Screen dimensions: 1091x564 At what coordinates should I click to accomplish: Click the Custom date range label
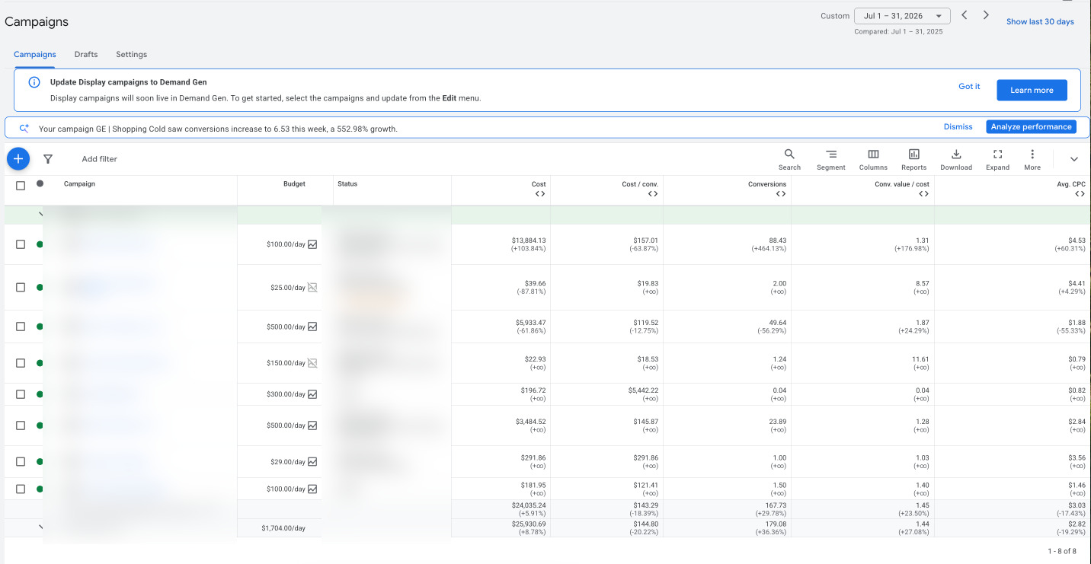834,16
